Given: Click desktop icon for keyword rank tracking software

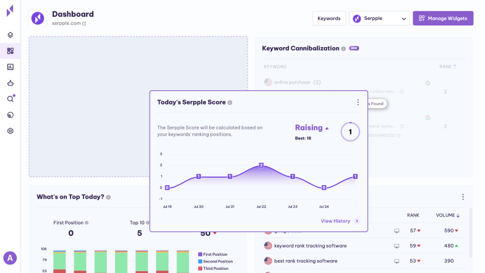Looking at the screenshot, I should pos(397,246).
